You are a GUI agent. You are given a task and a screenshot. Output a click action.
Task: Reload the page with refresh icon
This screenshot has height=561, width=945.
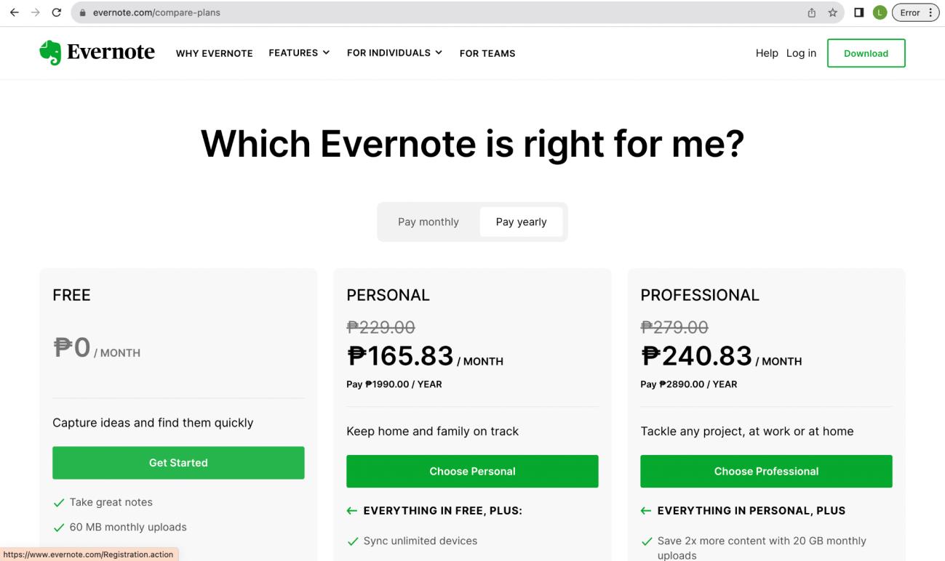(x=57, y=12)
